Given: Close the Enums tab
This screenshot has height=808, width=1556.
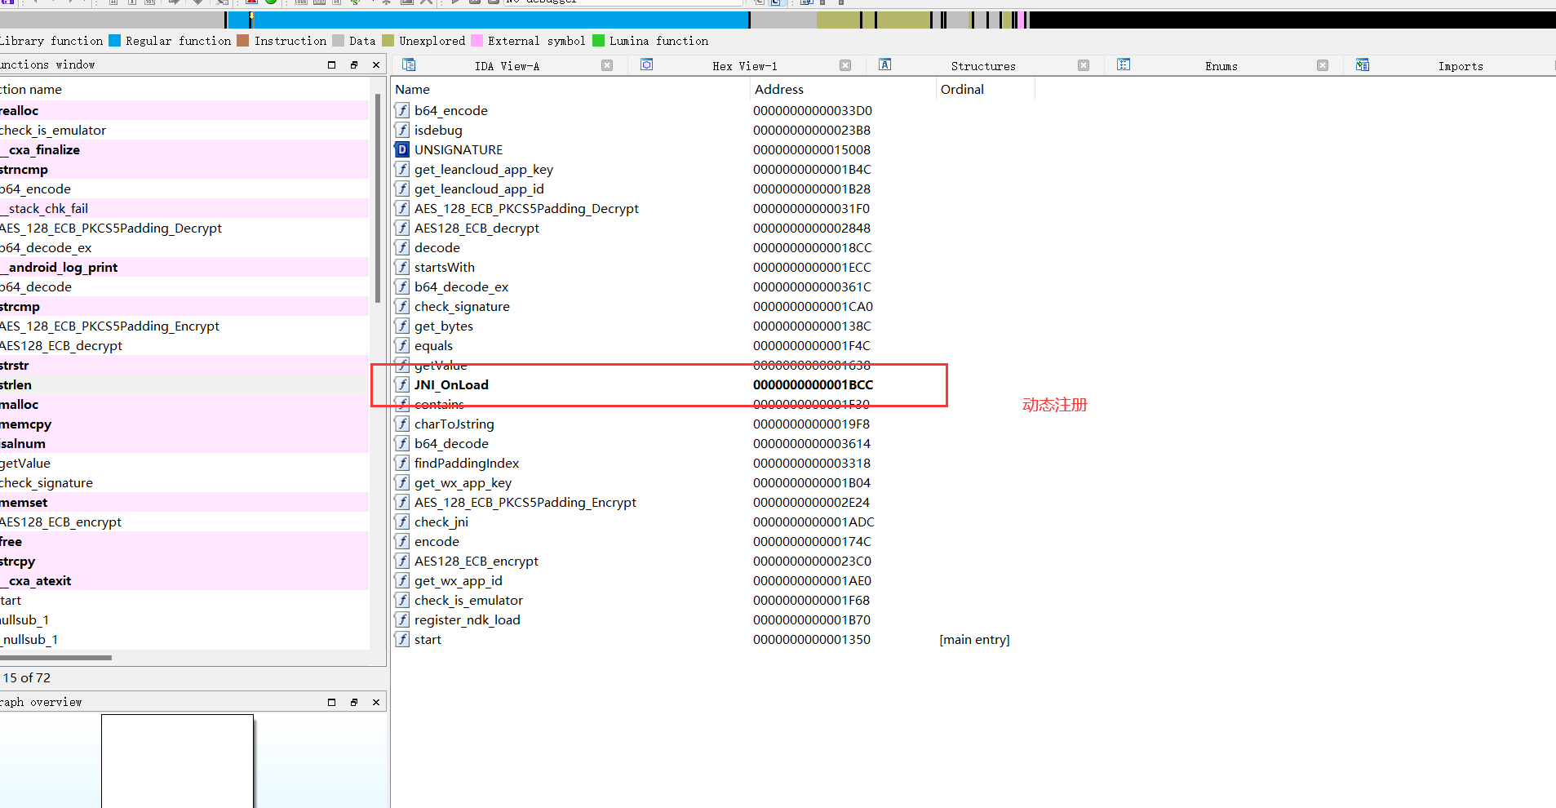Looking at the screenshot, I should pos(1323,65).
